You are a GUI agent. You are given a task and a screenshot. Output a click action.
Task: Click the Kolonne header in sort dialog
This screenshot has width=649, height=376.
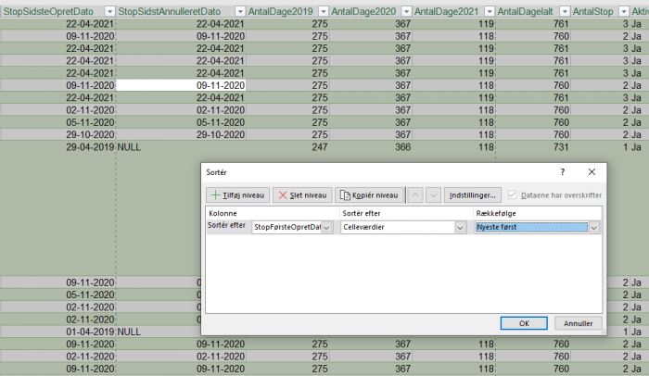click(223, 213)
